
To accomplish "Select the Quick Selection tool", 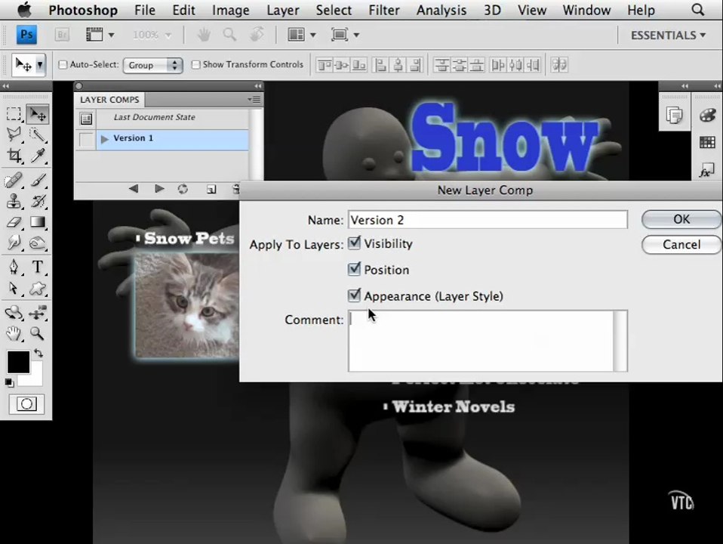I will 38,134.
